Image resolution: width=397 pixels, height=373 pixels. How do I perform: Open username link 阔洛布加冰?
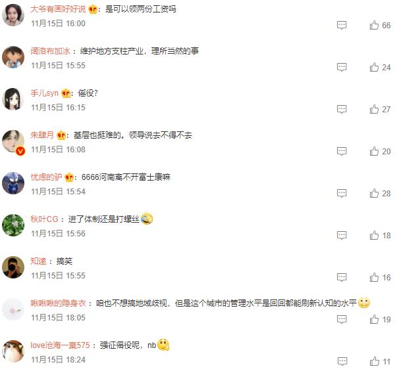[x=50, y=51]
